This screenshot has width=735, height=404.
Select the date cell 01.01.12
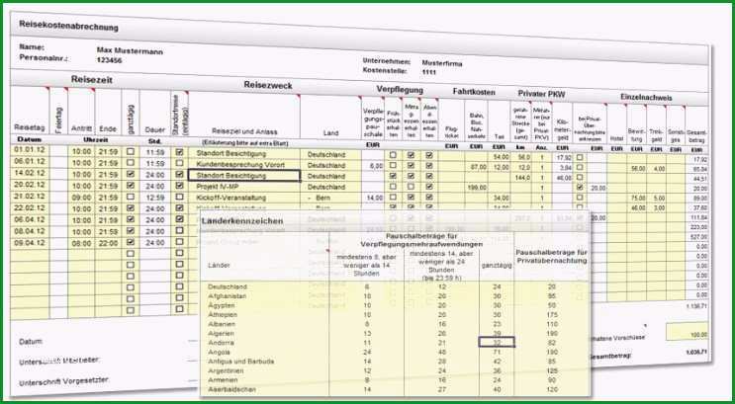(30, 150)
